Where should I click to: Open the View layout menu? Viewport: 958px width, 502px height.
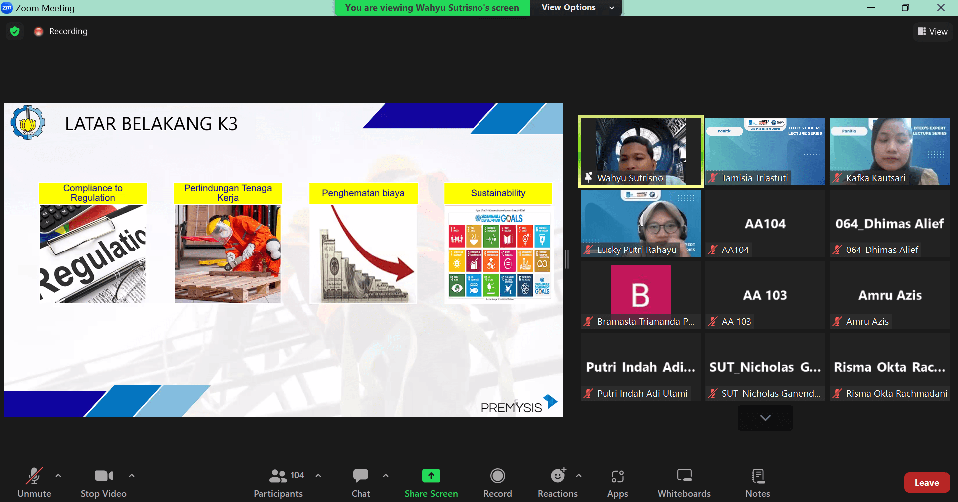click(x=932, y=32)
